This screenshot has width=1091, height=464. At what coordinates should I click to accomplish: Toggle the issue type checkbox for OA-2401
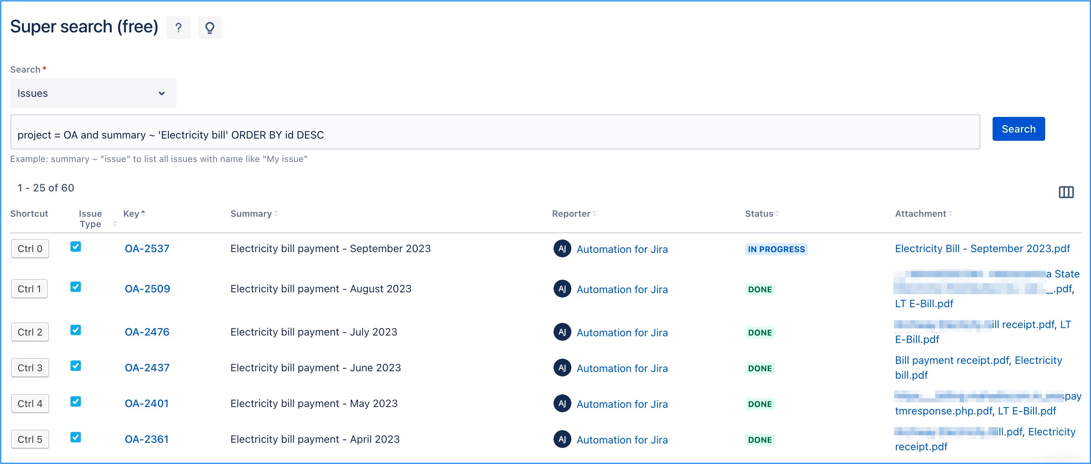(76, 401)
